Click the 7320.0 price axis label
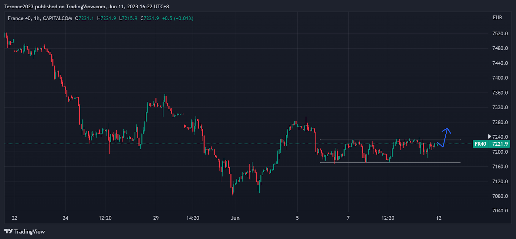The width and height of the screenshot is (516, 239). (x=500, y=107)
